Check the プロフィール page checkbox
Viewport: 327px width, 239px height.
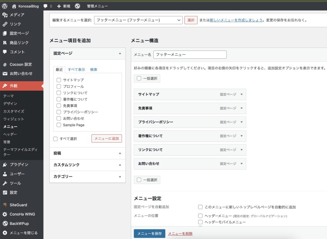click(x=59, y=86)
